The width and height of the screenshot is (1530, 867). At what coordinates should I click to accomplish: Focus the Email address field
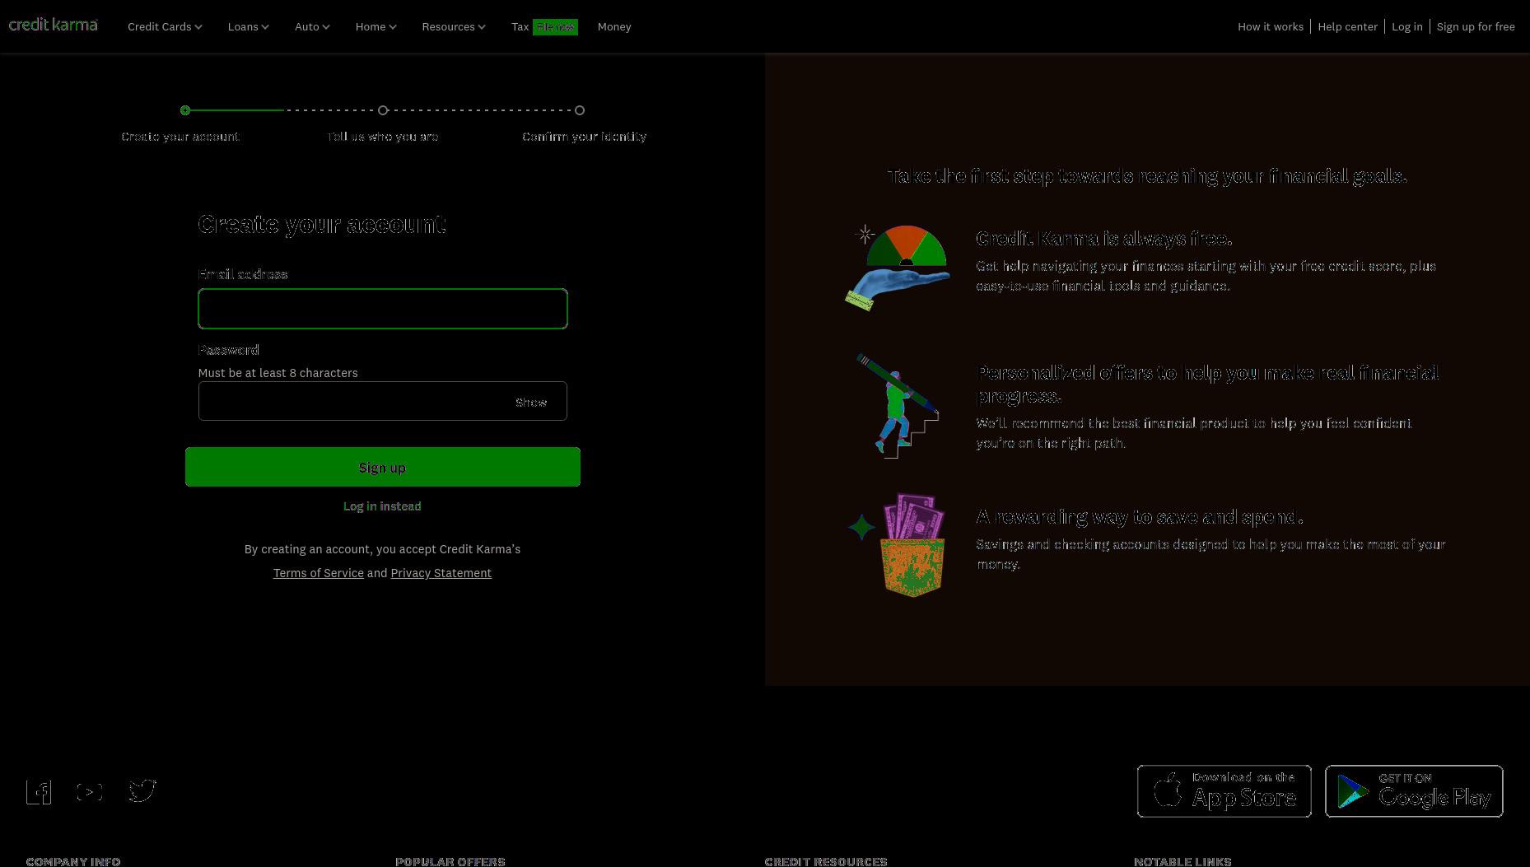point(383,309)
